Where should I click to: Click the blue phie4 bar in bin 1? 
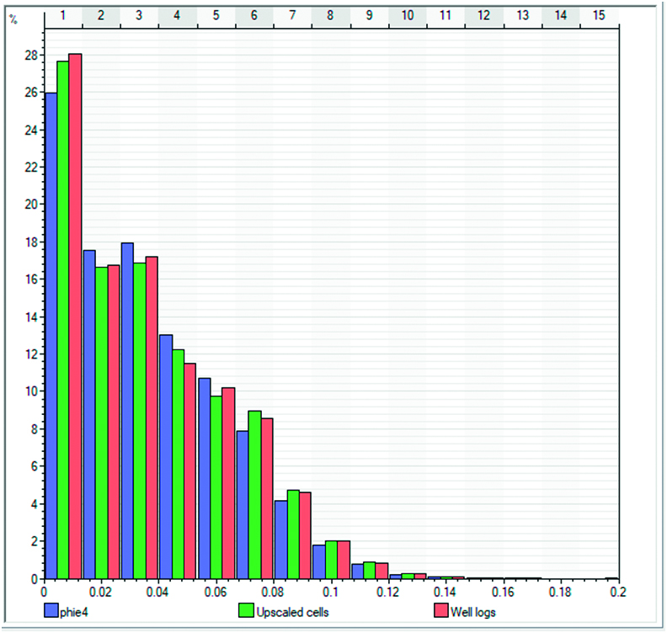pos(51,335)
